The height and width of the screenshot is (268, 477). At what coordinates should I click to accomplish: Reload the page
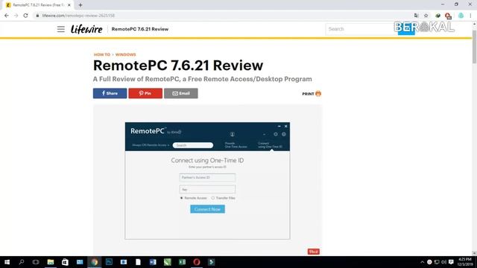tap(25, 16)
